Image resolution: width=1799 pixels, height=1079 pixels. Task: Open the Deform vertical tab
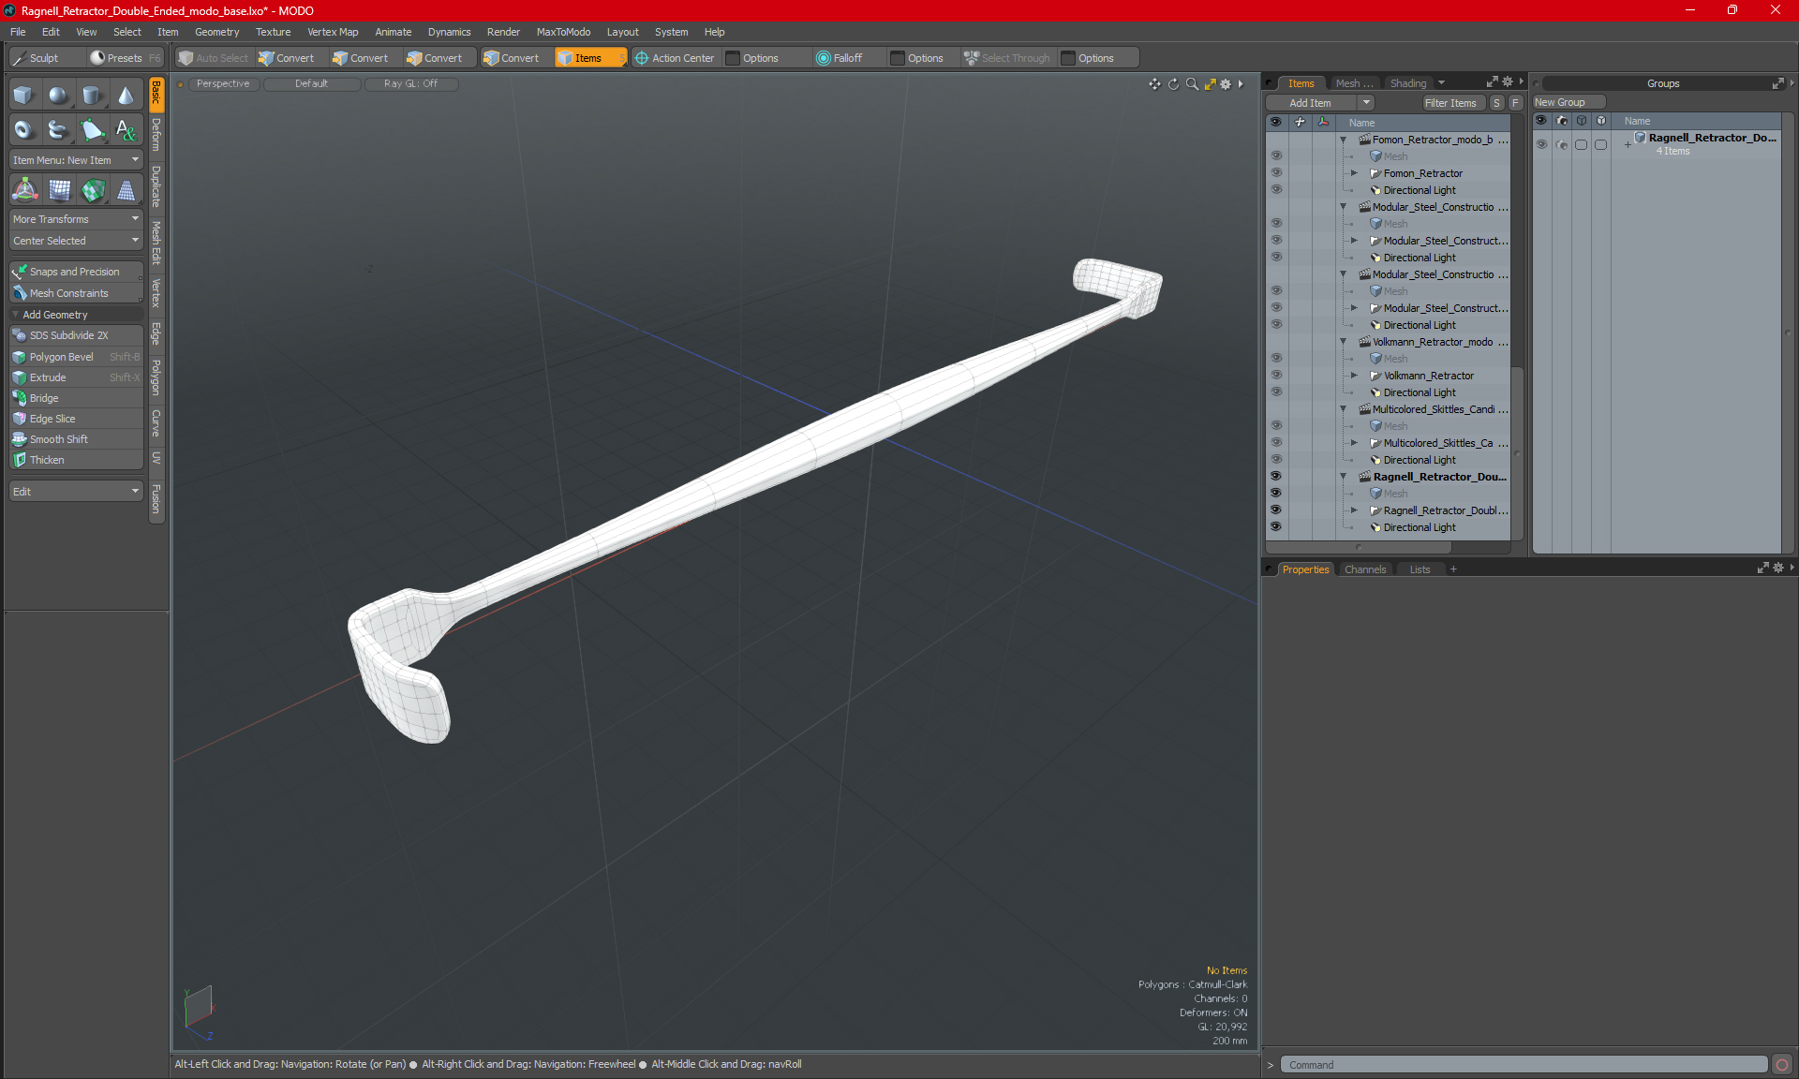tap(156, 135)
